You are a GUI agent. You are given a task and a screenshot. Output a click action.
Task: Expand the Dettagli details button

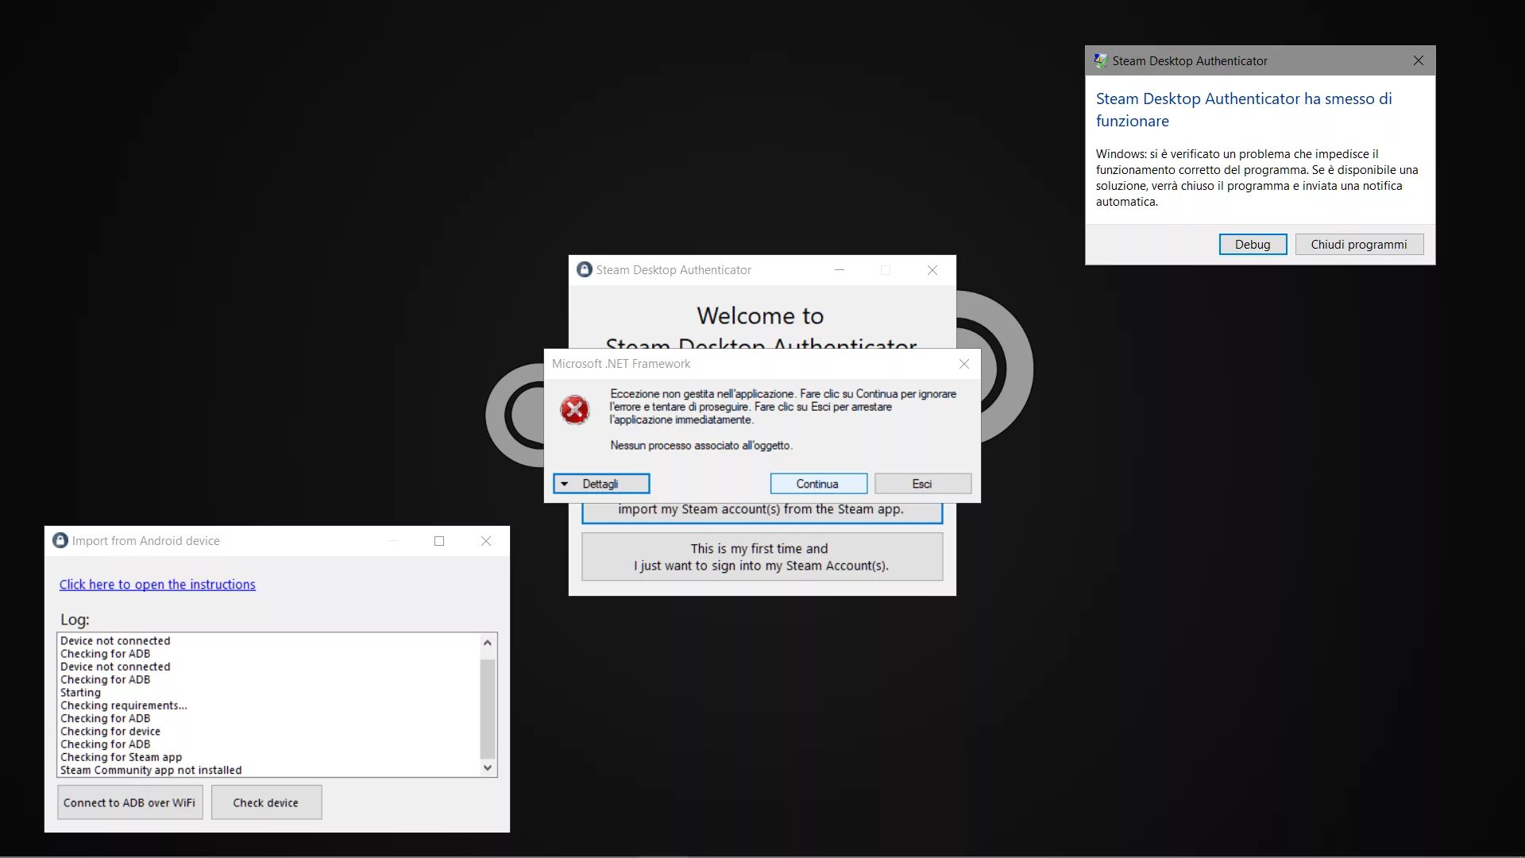tap(601, 484)
